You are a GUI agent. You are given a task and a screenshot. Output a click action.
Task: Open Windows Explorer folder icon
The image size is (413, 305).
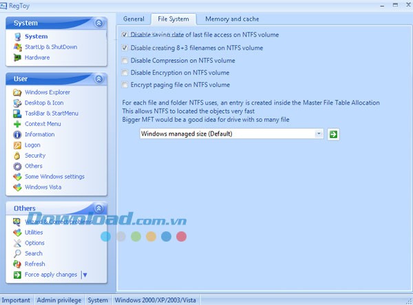click(17, 92)
